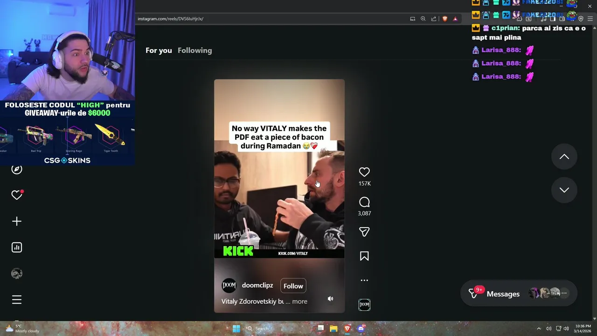Like the reel with the heart icon
The image size is (597, 336).
(364, 172)
